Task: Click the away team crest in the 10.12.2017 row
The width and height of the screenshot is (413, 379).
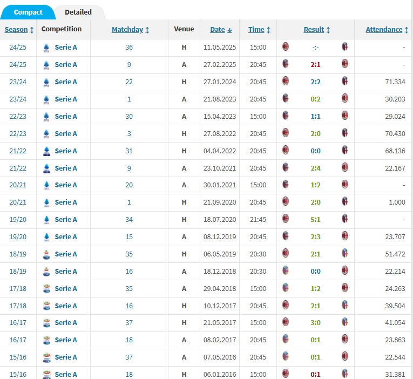Action: tap(345, 305)
